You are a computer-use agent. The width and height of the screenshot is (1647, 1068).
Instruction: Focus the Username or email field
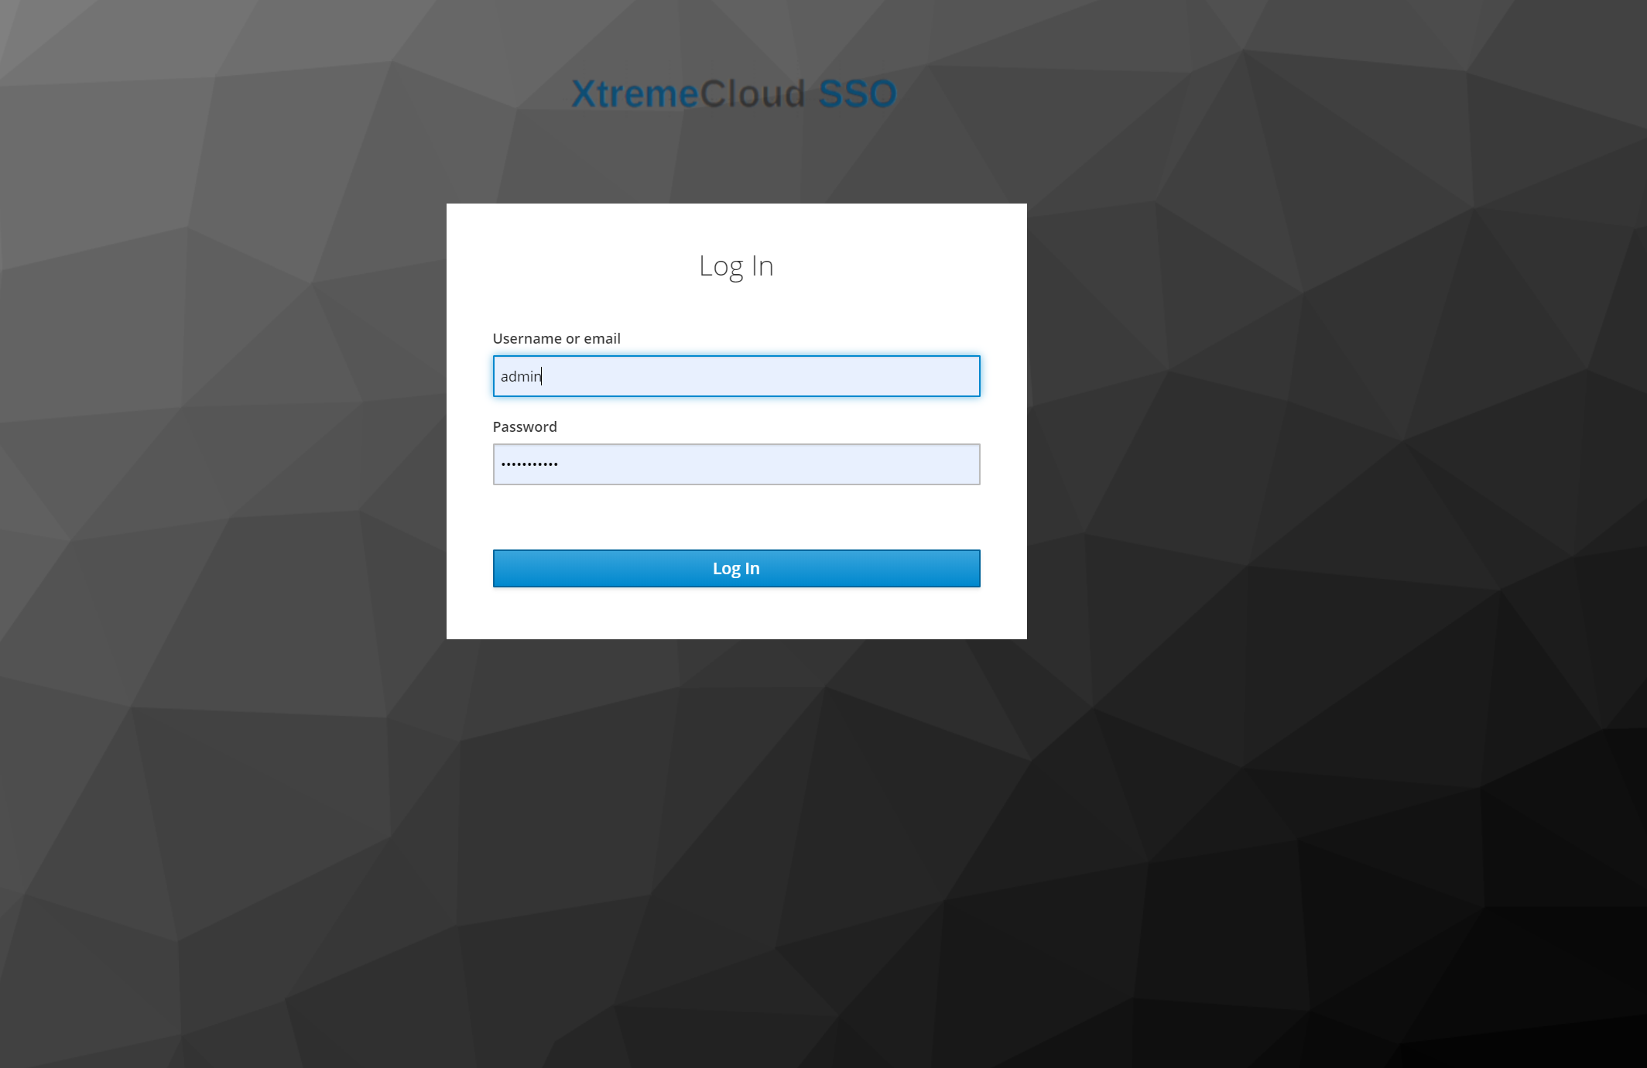point(736,376)
